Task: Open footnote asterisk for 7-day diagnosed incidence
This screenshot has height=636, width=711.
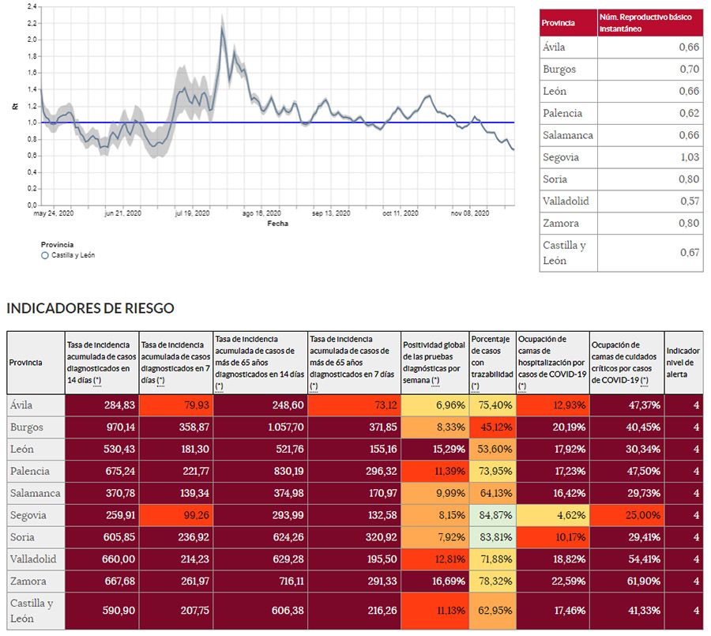Action: (x=162, y=381)
